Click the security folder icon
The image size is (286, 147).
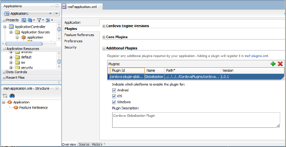coord(17,68)
